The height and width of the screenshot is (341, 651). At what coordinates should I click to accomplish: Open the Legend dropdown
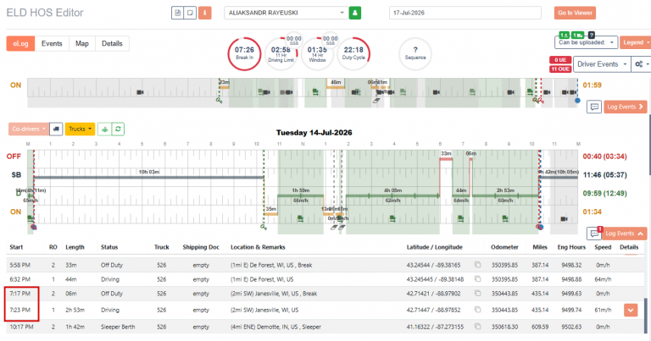[635, 42]
